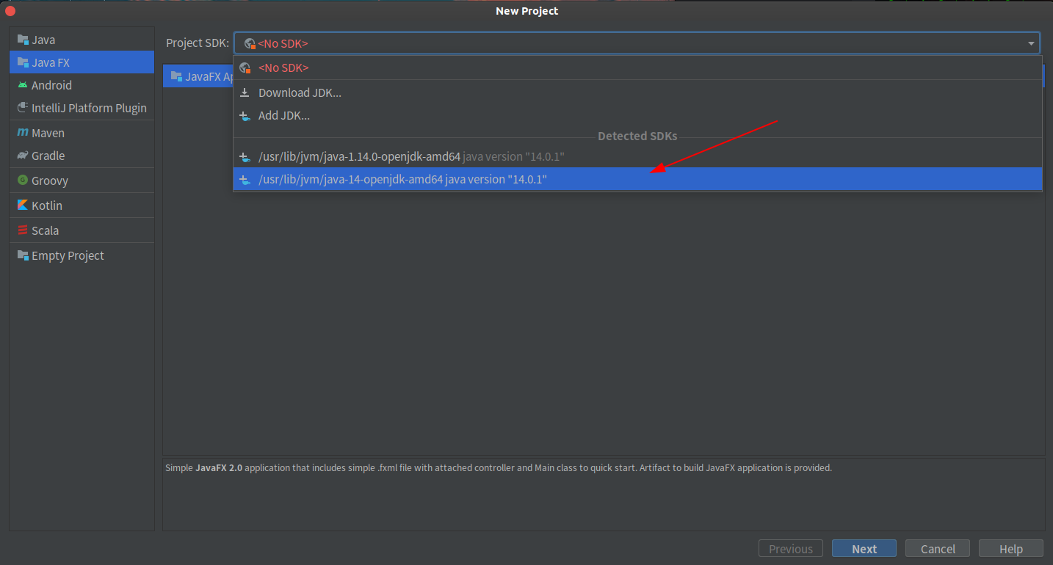Image resolution: width=1053 pixels, height=565 pixels.
Task: Collapse the SDK dropdown using its arrow
Action: (1031, 43)
